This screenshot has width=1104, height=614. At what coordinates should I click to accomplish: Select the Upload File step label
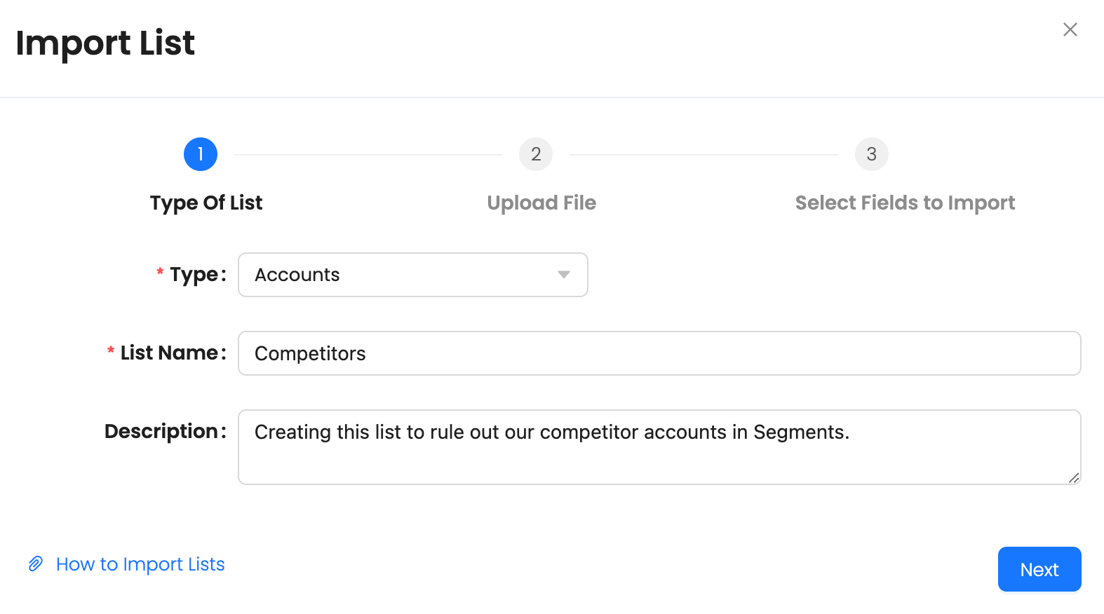coord(541,203)
